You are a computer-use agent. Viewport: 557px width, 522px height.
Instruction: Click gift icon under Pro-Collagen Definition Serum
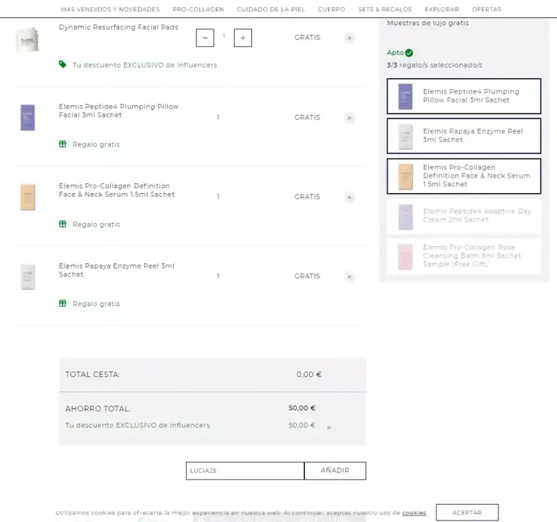click(63, 224)
